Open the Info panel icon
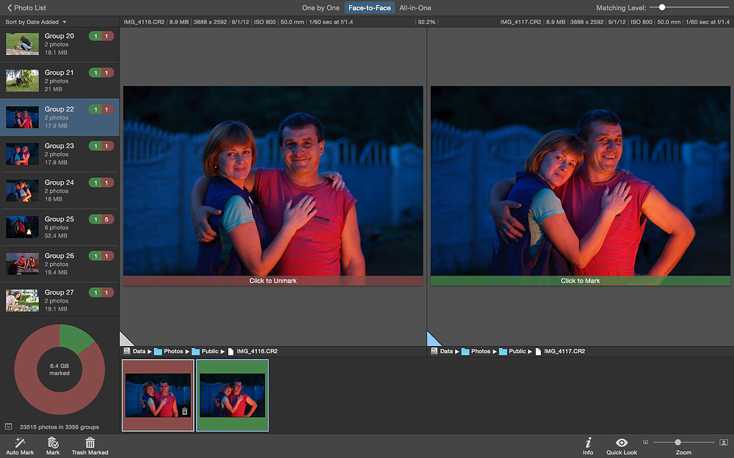734x458 pixels. click(588, 443)
